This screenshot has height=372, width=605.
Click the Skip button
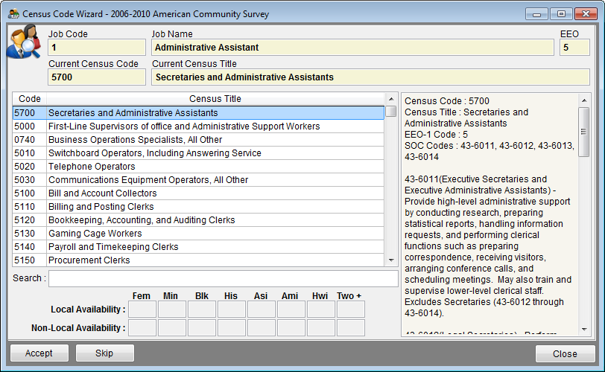pos(104,353)
